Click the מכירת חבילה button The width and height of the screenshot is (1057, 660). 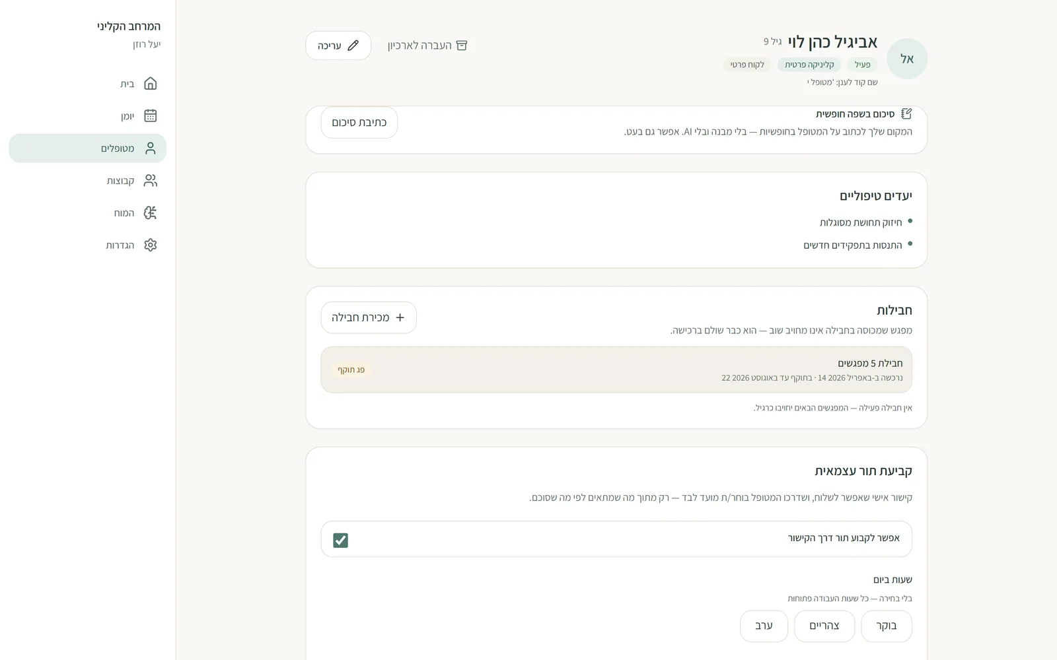tap(369, 317)
